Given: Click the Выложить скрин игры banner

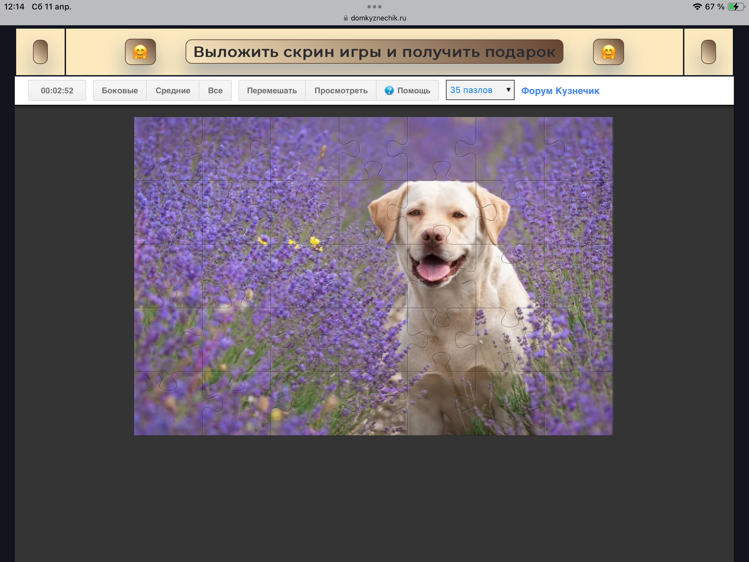Looking at the screenshot, I should (x=374, y=52).
